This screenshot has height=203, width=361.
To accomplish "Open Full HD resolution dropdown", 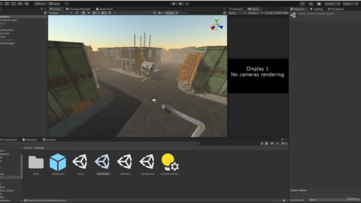I will point(276,13).
